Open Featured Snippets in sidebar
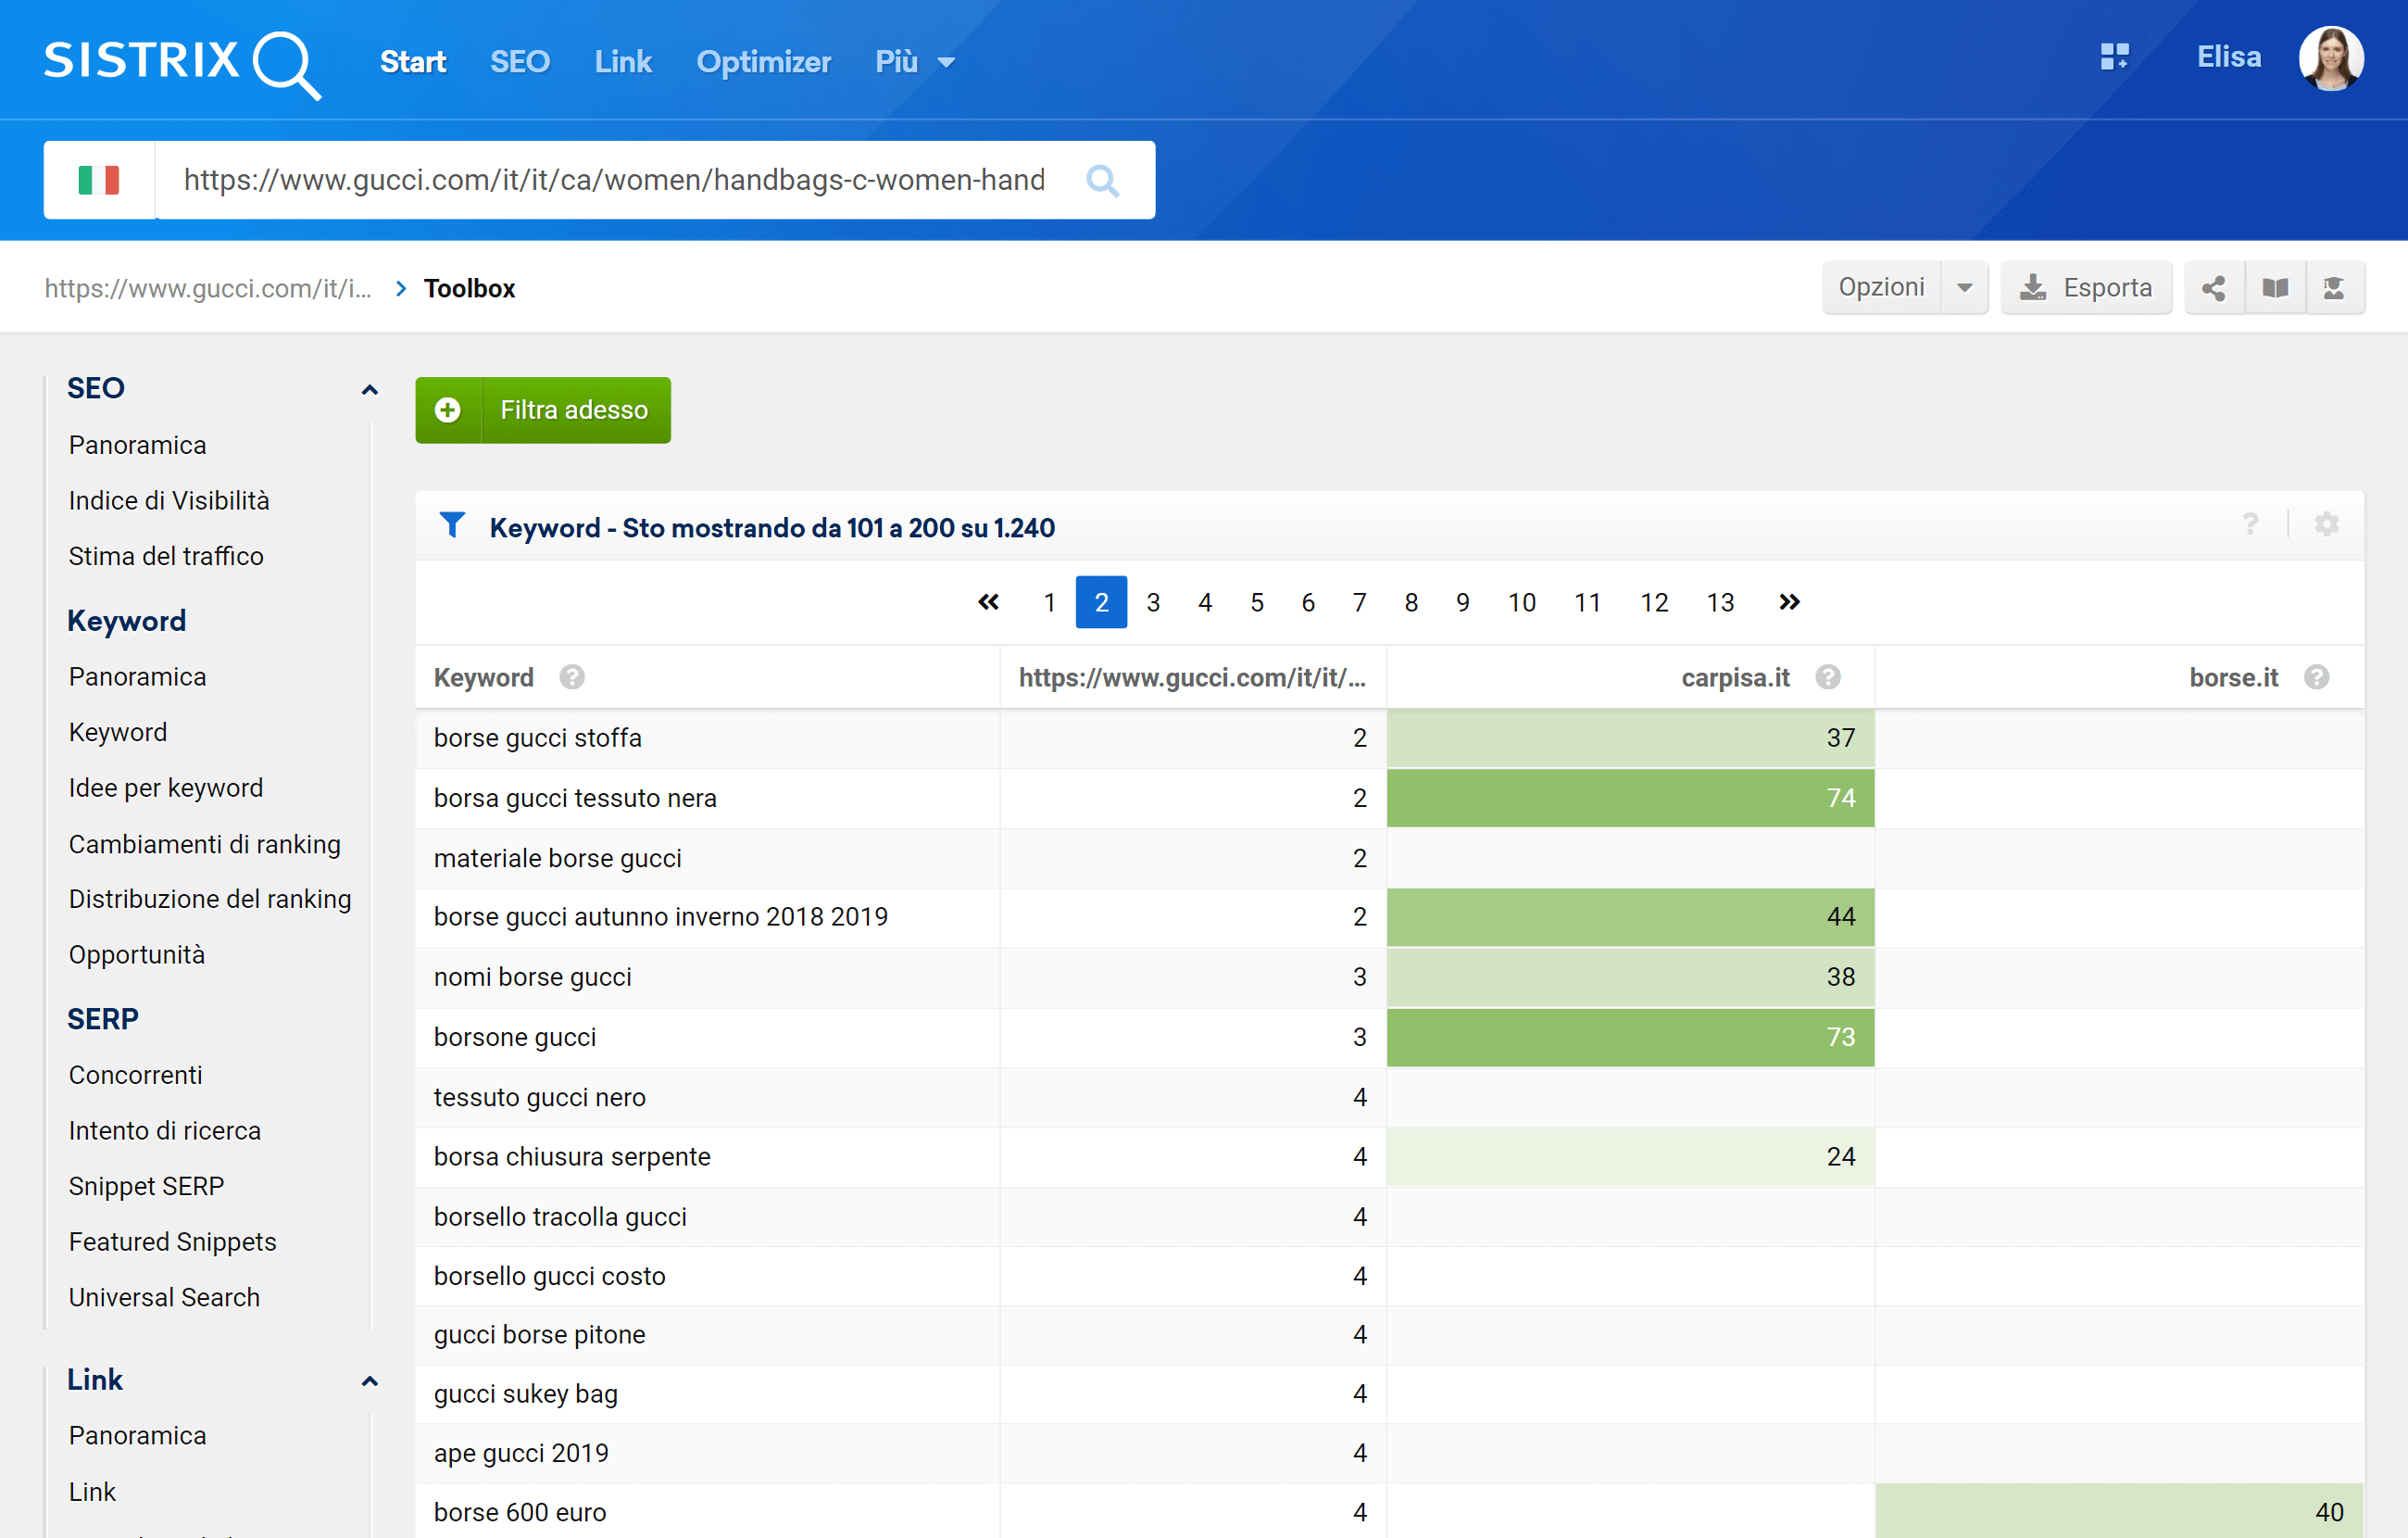 (x=173, y=1242)
